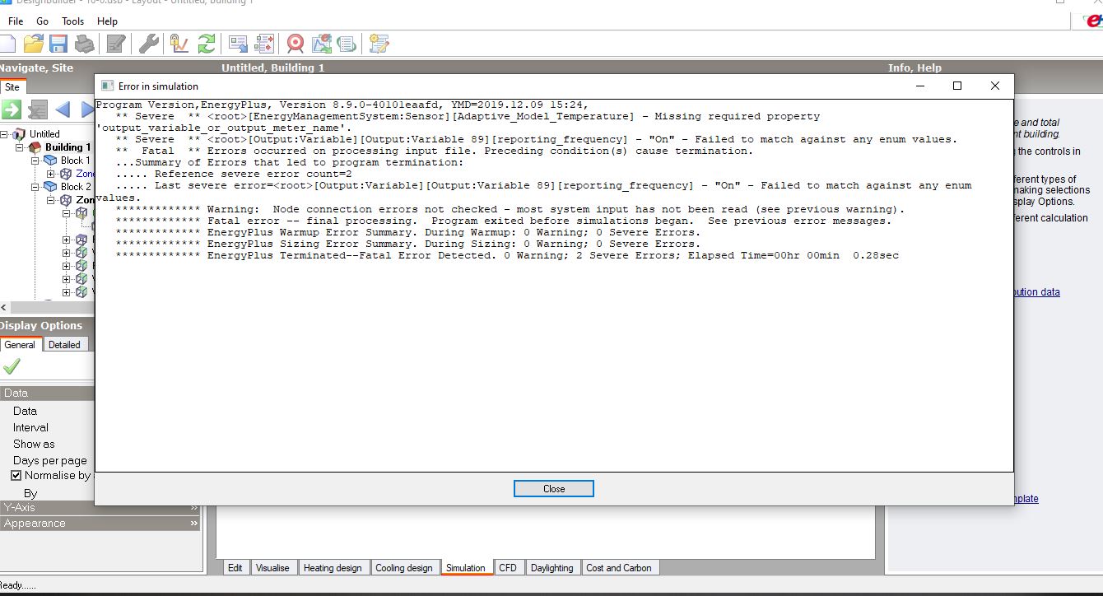Screen dimensions: 1103x596
Task: Collapse Block 1 tree node
Action: [35, 161]
